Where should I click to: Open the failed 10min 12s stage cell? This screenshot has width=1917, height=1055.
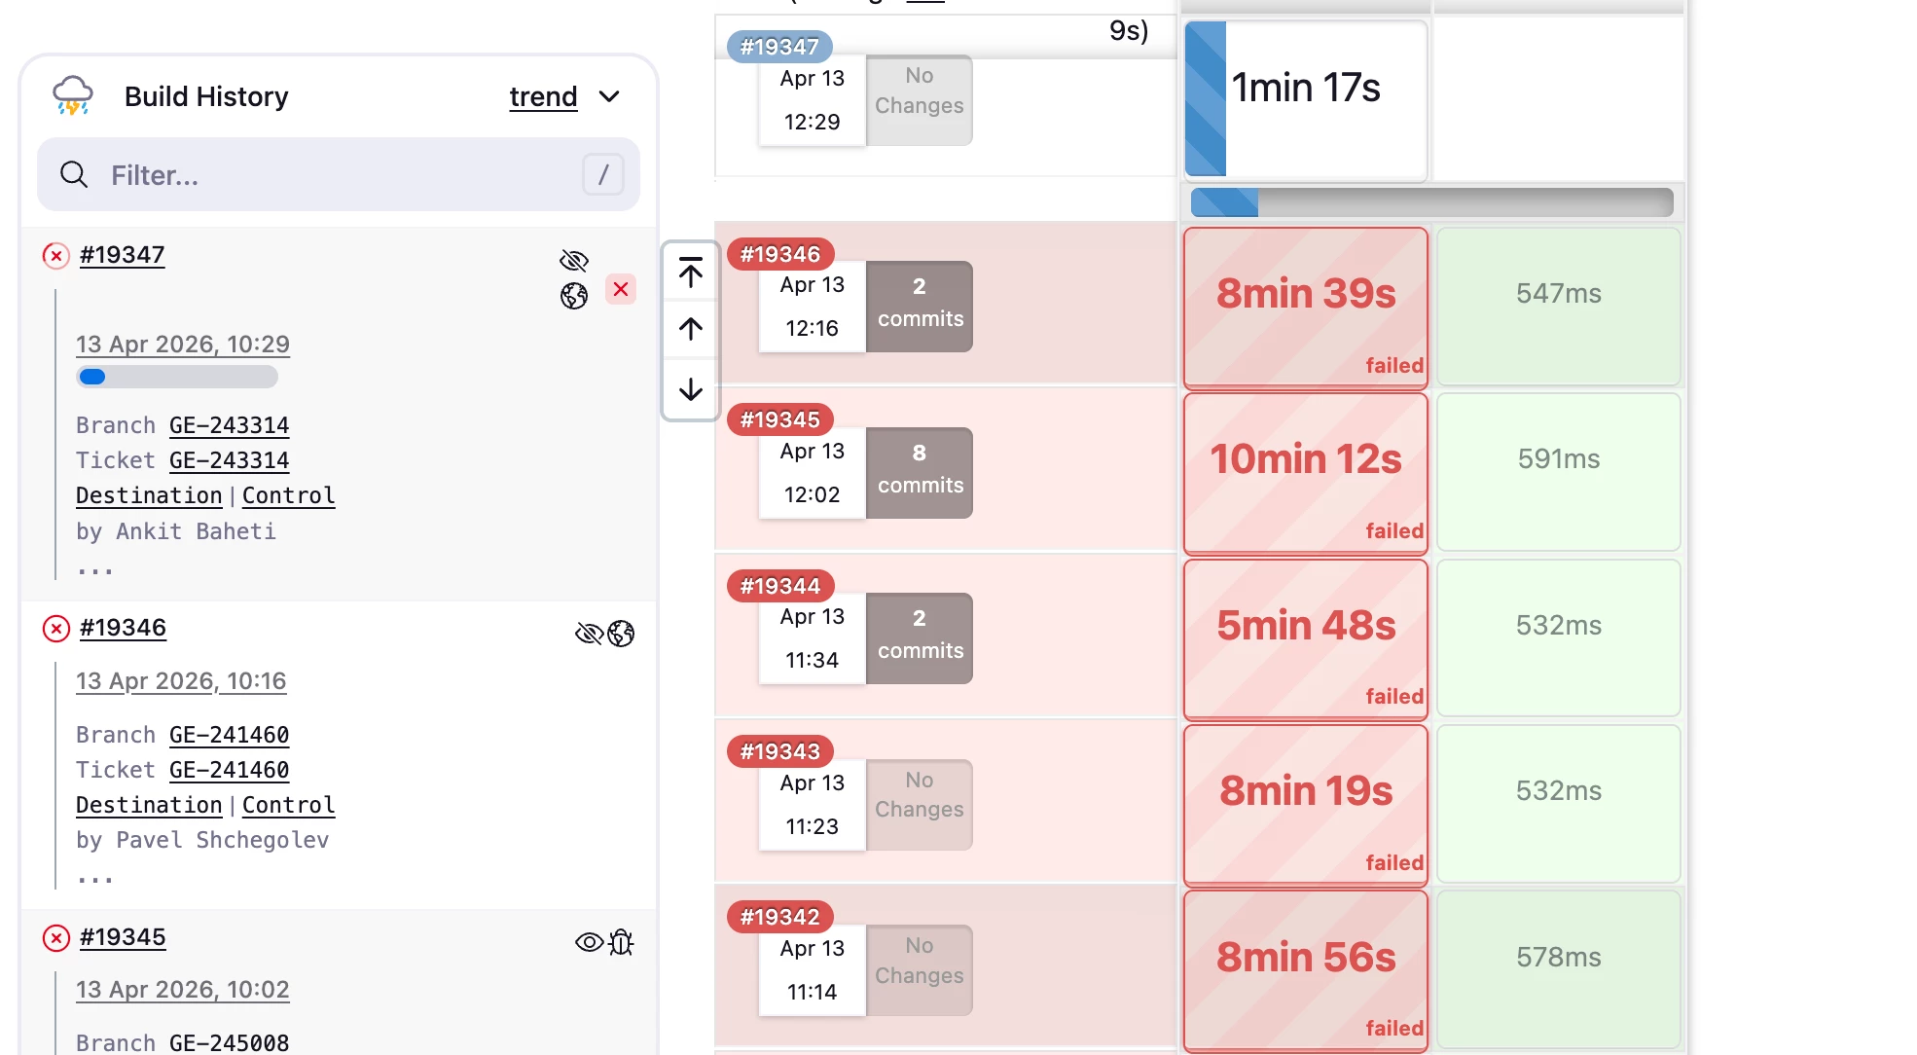point(1305,474)
